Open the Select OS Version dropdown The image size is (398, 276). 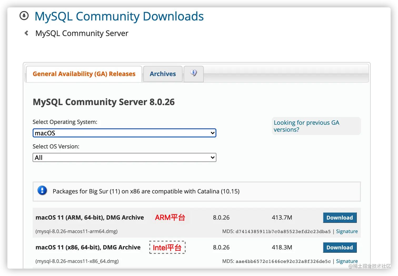tap(124, 157)
